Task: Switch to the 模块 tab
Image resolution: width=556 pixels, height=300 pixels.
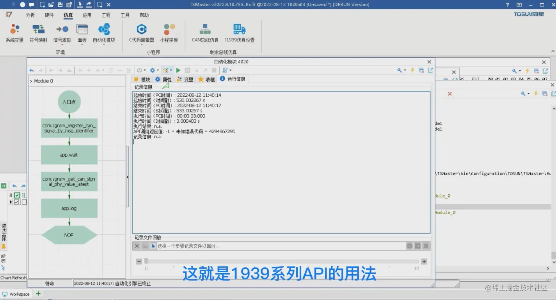Action: 142,79
